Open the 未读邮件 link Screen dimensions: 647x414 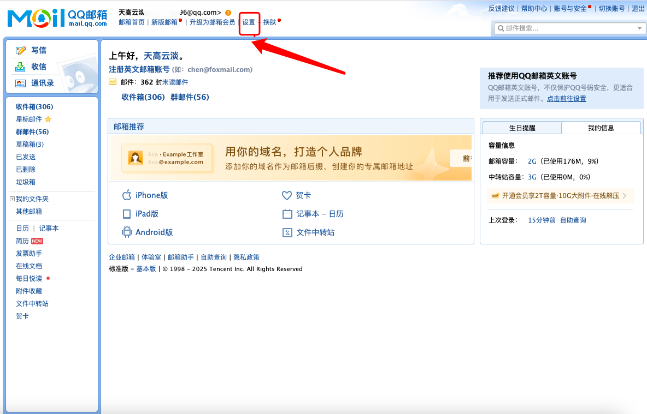(175, 82)
